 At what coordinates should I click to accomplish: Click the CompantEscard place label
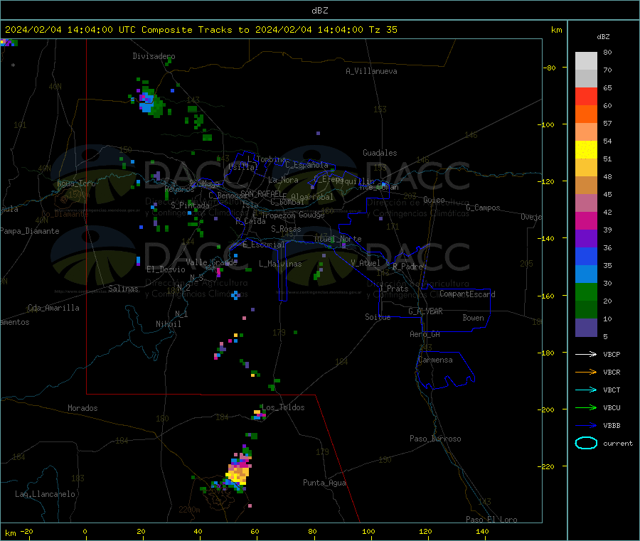(x=467, y=294)
